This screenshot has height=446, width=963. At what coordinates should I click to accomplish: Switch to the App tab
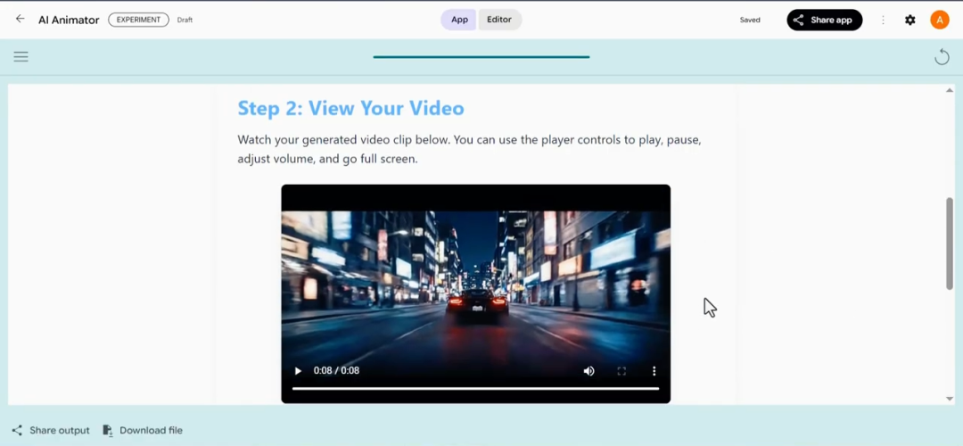(x=459, y=20)
